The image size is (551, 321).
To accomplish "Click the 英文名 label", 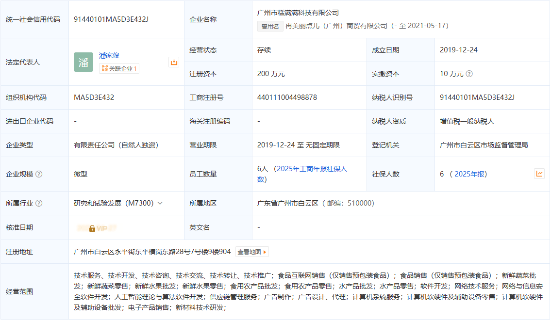I will click(x=200, y=227).
